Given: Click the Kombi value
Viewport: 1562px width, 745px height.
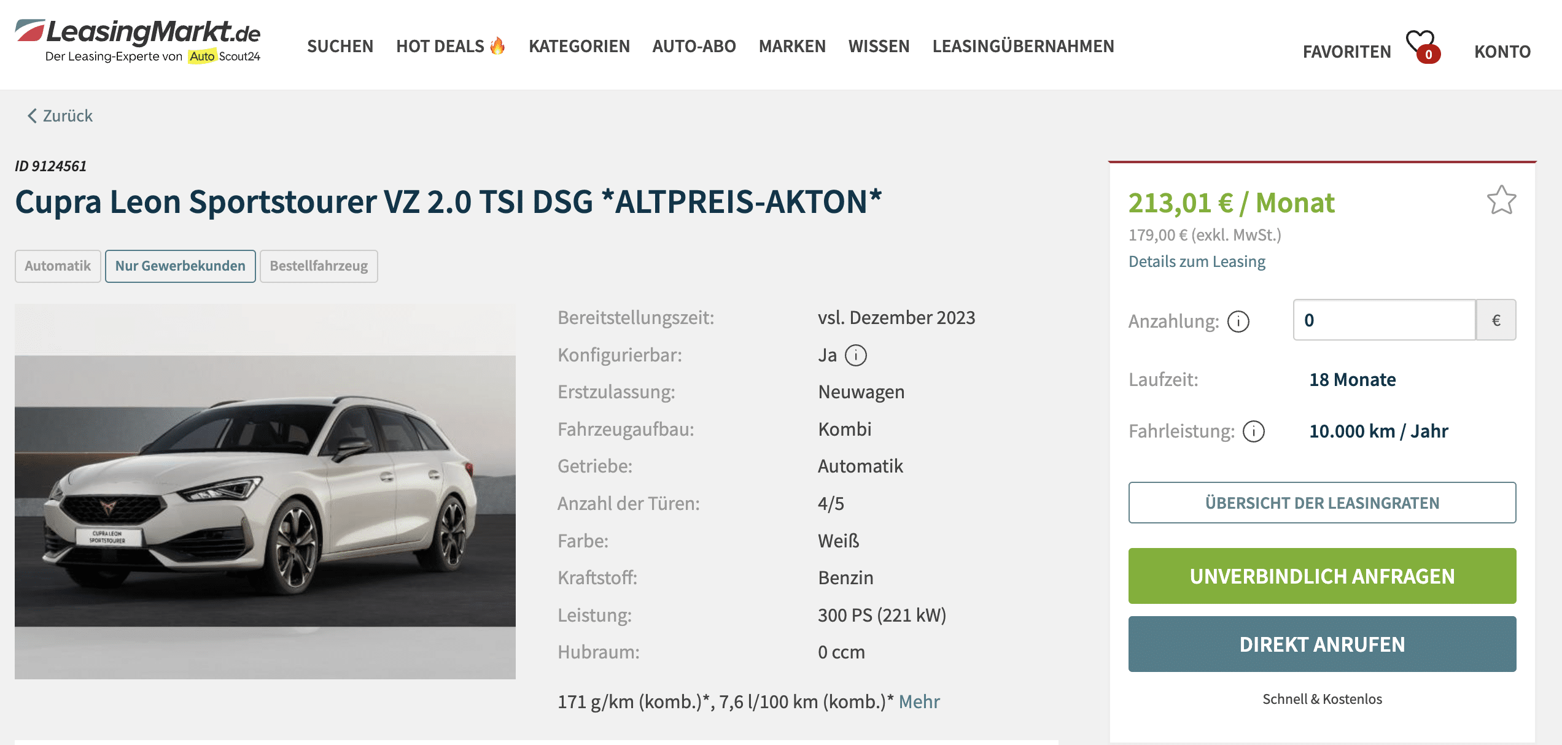Looking at the screenshot, I should pyautogui.click(x=844, y=429).
